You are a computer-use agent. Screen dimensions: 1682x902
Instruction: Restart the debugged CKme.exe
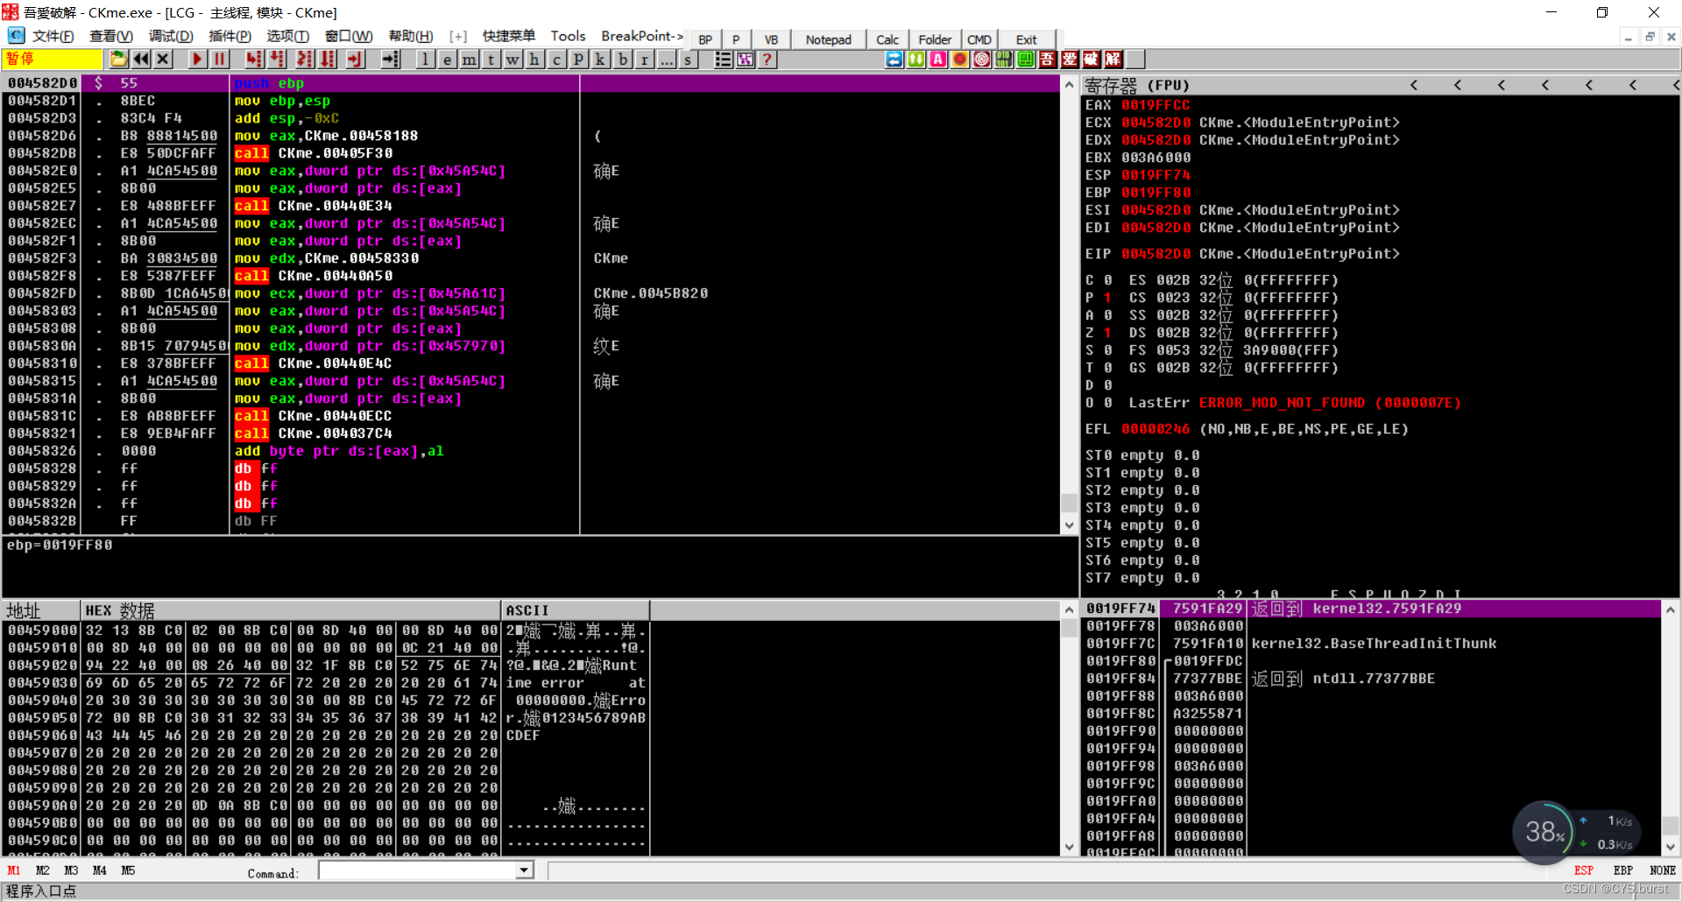(x=141, y=59)
